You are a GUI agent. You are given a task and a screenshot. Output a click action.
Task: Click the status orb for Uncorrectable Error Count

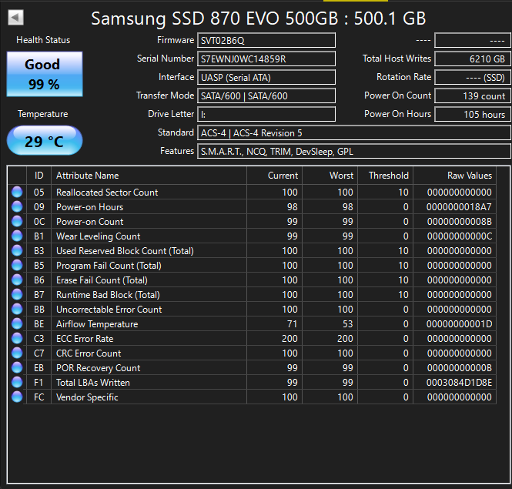(17, 309)
